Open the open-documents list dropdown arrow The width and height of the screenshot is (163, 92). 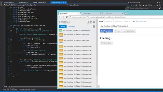pos(128,3)
